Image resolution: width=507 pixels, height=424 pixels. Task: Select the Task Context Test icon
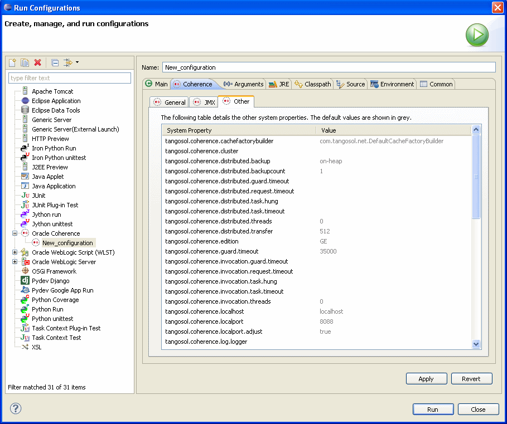25,338
